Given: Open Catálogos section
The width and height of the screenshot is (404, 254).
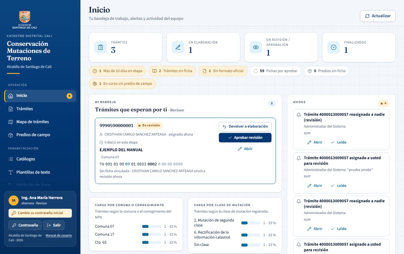Looking at the screenshot, I should [40, 159].
